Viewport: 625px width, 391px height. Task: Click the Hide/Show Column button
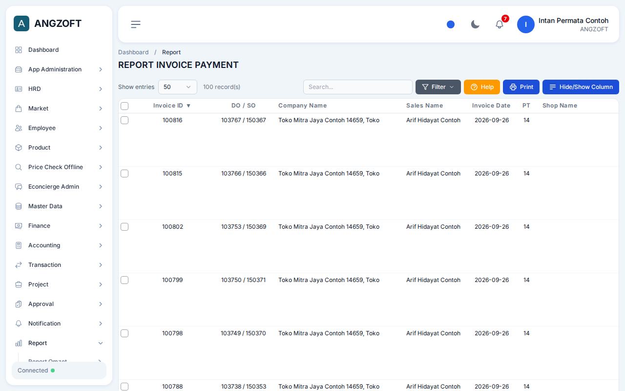tap(581, 87)
